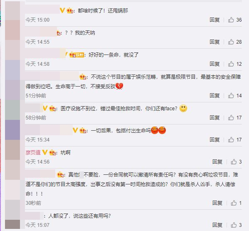This screenshot has height=231, width=249.
Task: Like the comment with 36 likes
Action: click(231, 20)
